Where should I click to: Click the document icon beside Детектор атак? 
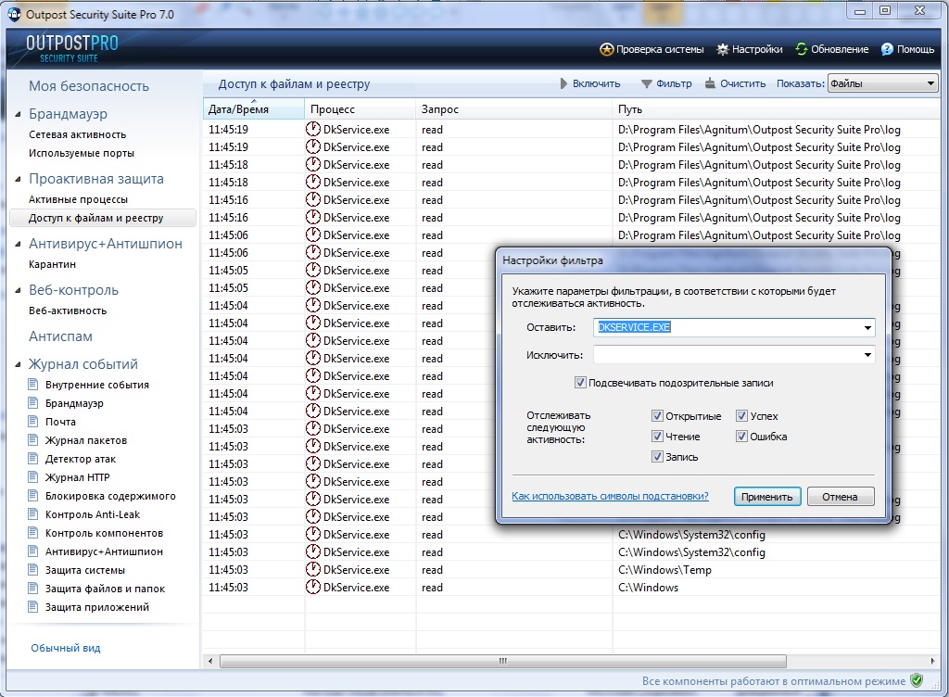tap(33, 459)
